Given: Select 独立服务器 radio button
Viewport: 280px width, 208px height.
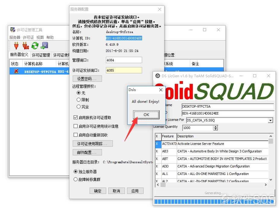Looking at the screenshot, I should coord(75,172).
